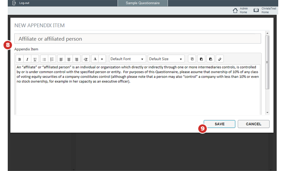The height and width of the screenshot is (171, 286).
Task: Open the Default Size dropdown
Action: [166, 59]
